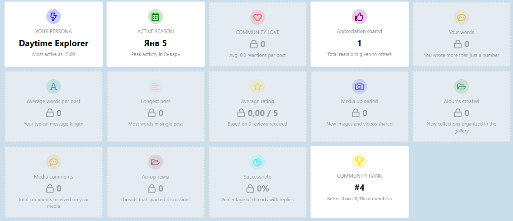Click the Longest post text lines icon

[155, 86]
